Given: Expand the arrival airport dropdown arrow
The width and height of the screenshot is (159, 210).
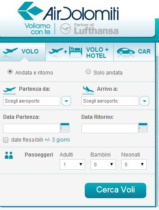Looking at the screenshot, I should coord(145,101).
